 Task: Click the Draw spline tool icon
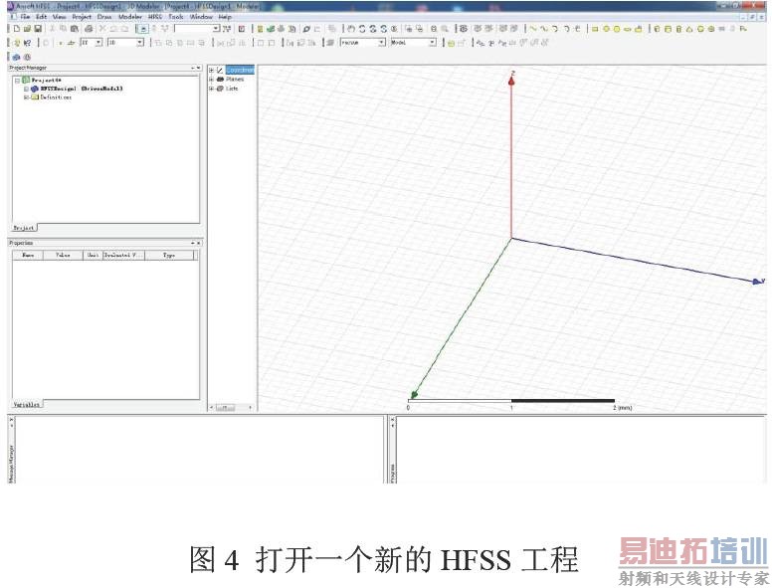pyautogui.click(x=543, y=29)
